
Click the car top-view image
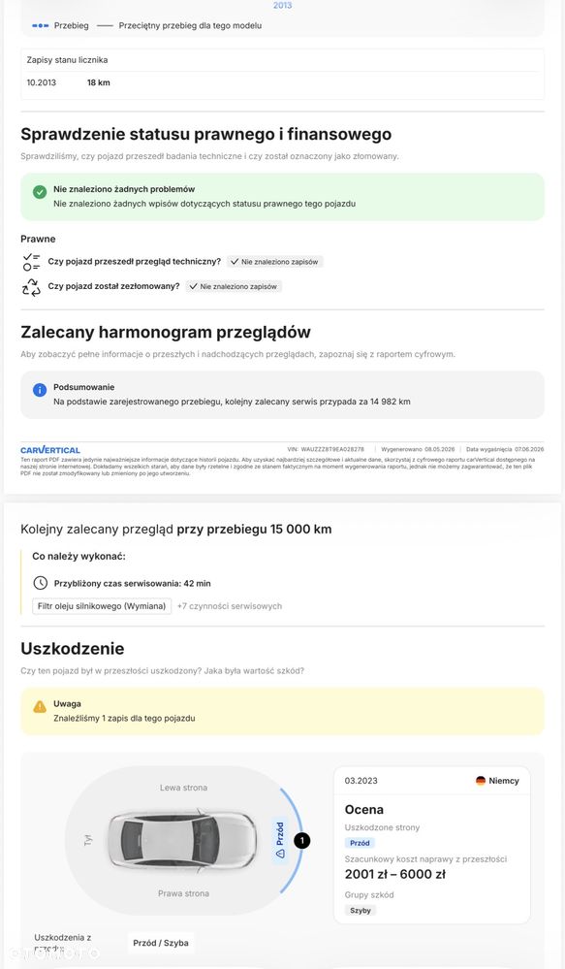[x=183, y=840]
